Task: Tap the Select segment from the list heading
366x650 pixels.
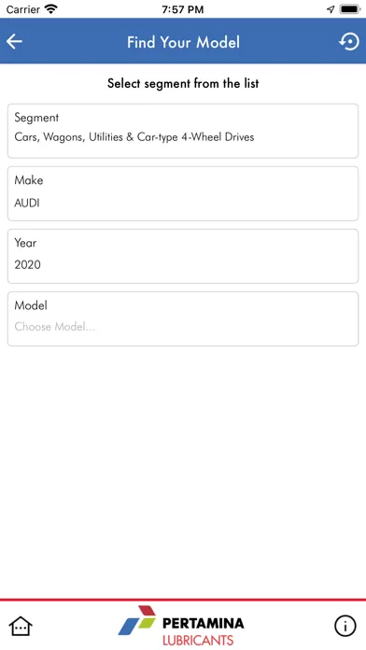Action: pos(183,83)
